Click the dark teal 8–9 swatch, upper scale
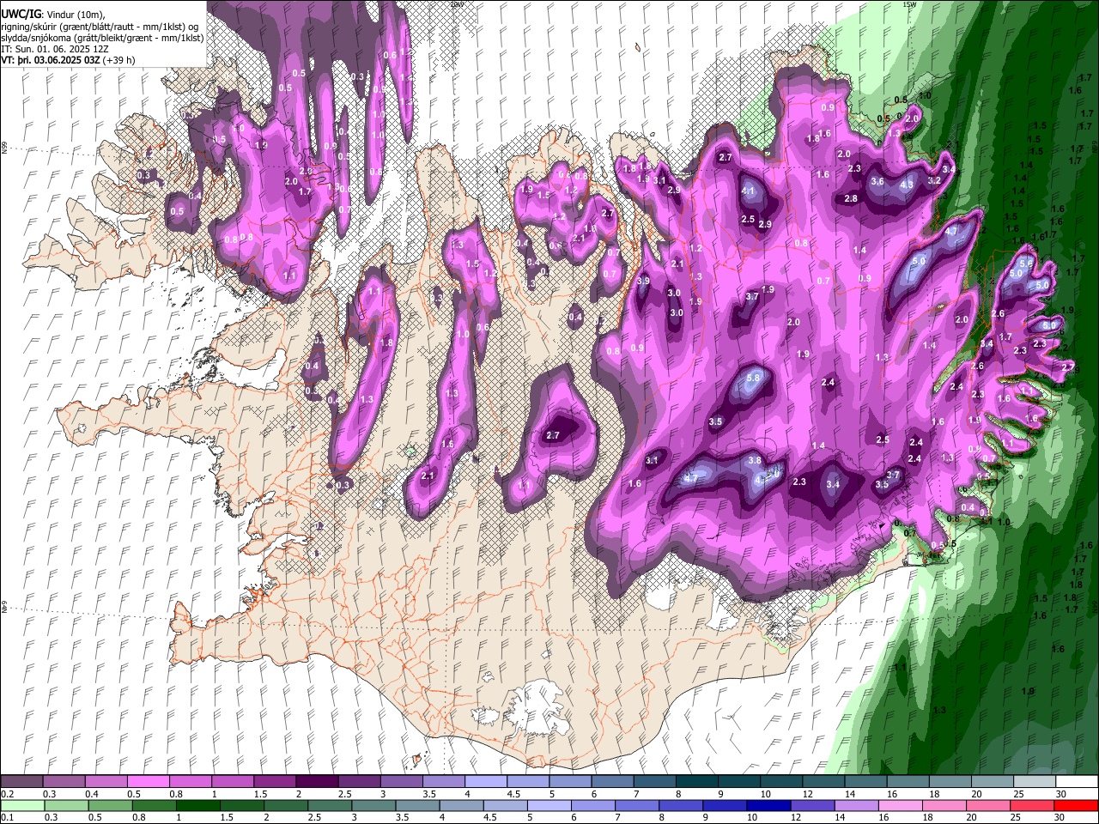The image size is (1099, 824). (x=697, y=782)
